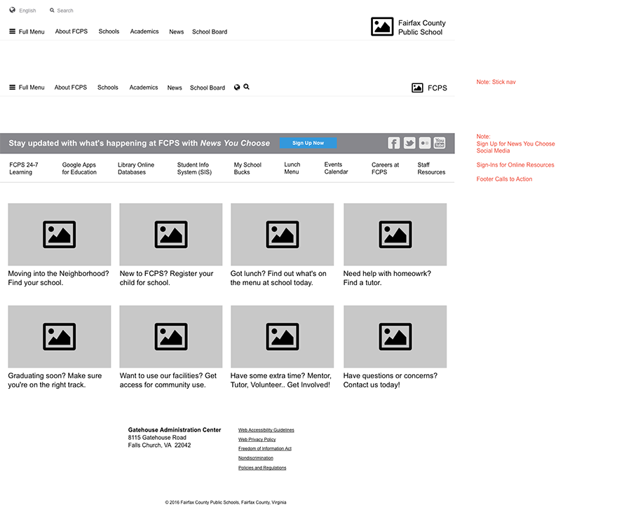Screen dimensions: 631x505
Task: Select About FCPS in top navigation
Action: 72,32
